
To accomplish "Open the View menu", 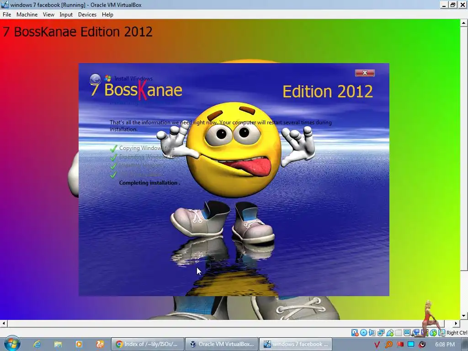I will pyautogui.click(x=48, y=15).
